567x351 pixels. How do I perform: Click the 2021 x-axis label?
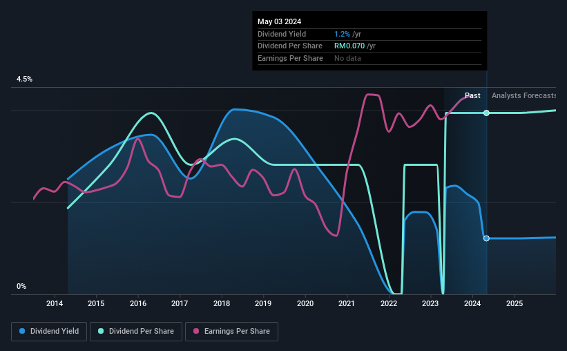pos(347,303)
